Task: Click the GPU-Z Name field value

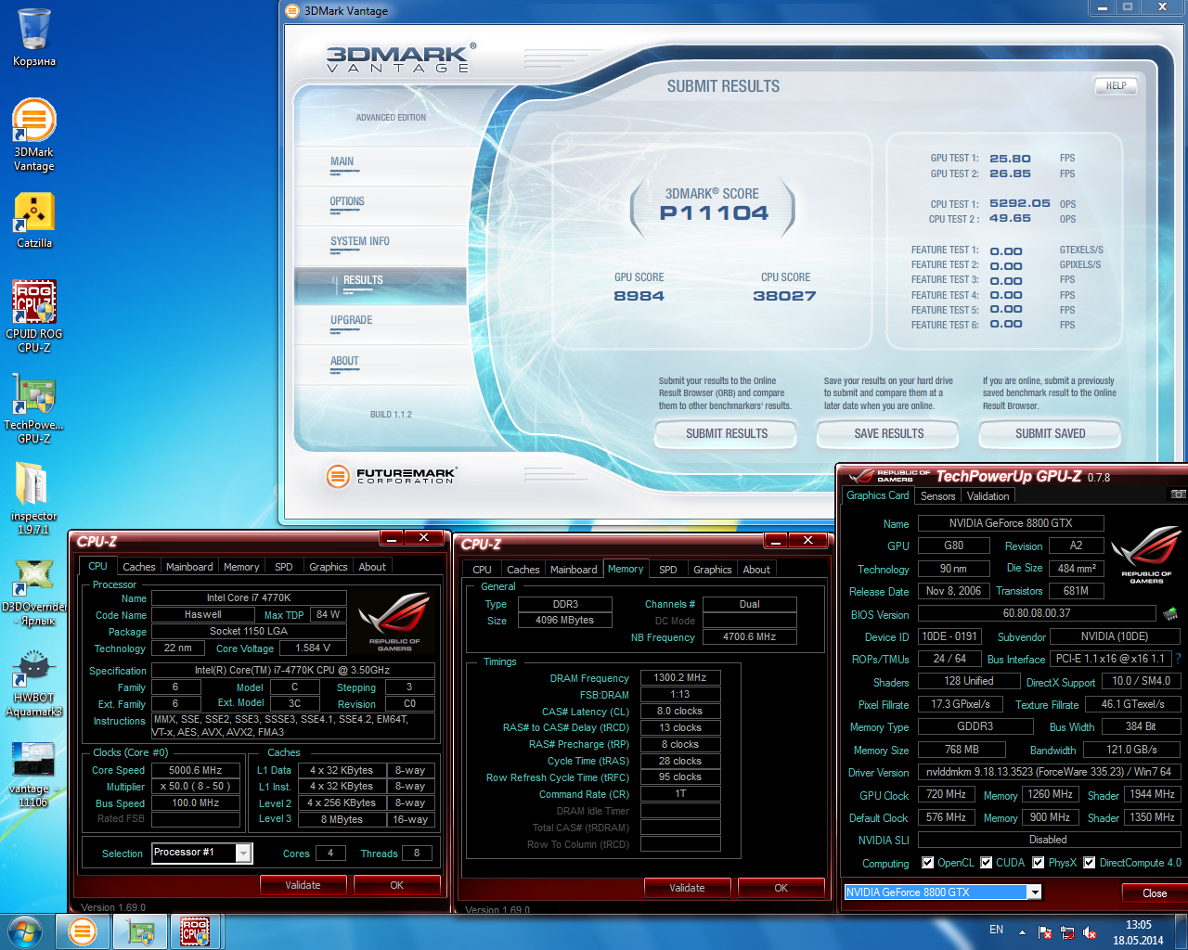Action: (1011, 523)
